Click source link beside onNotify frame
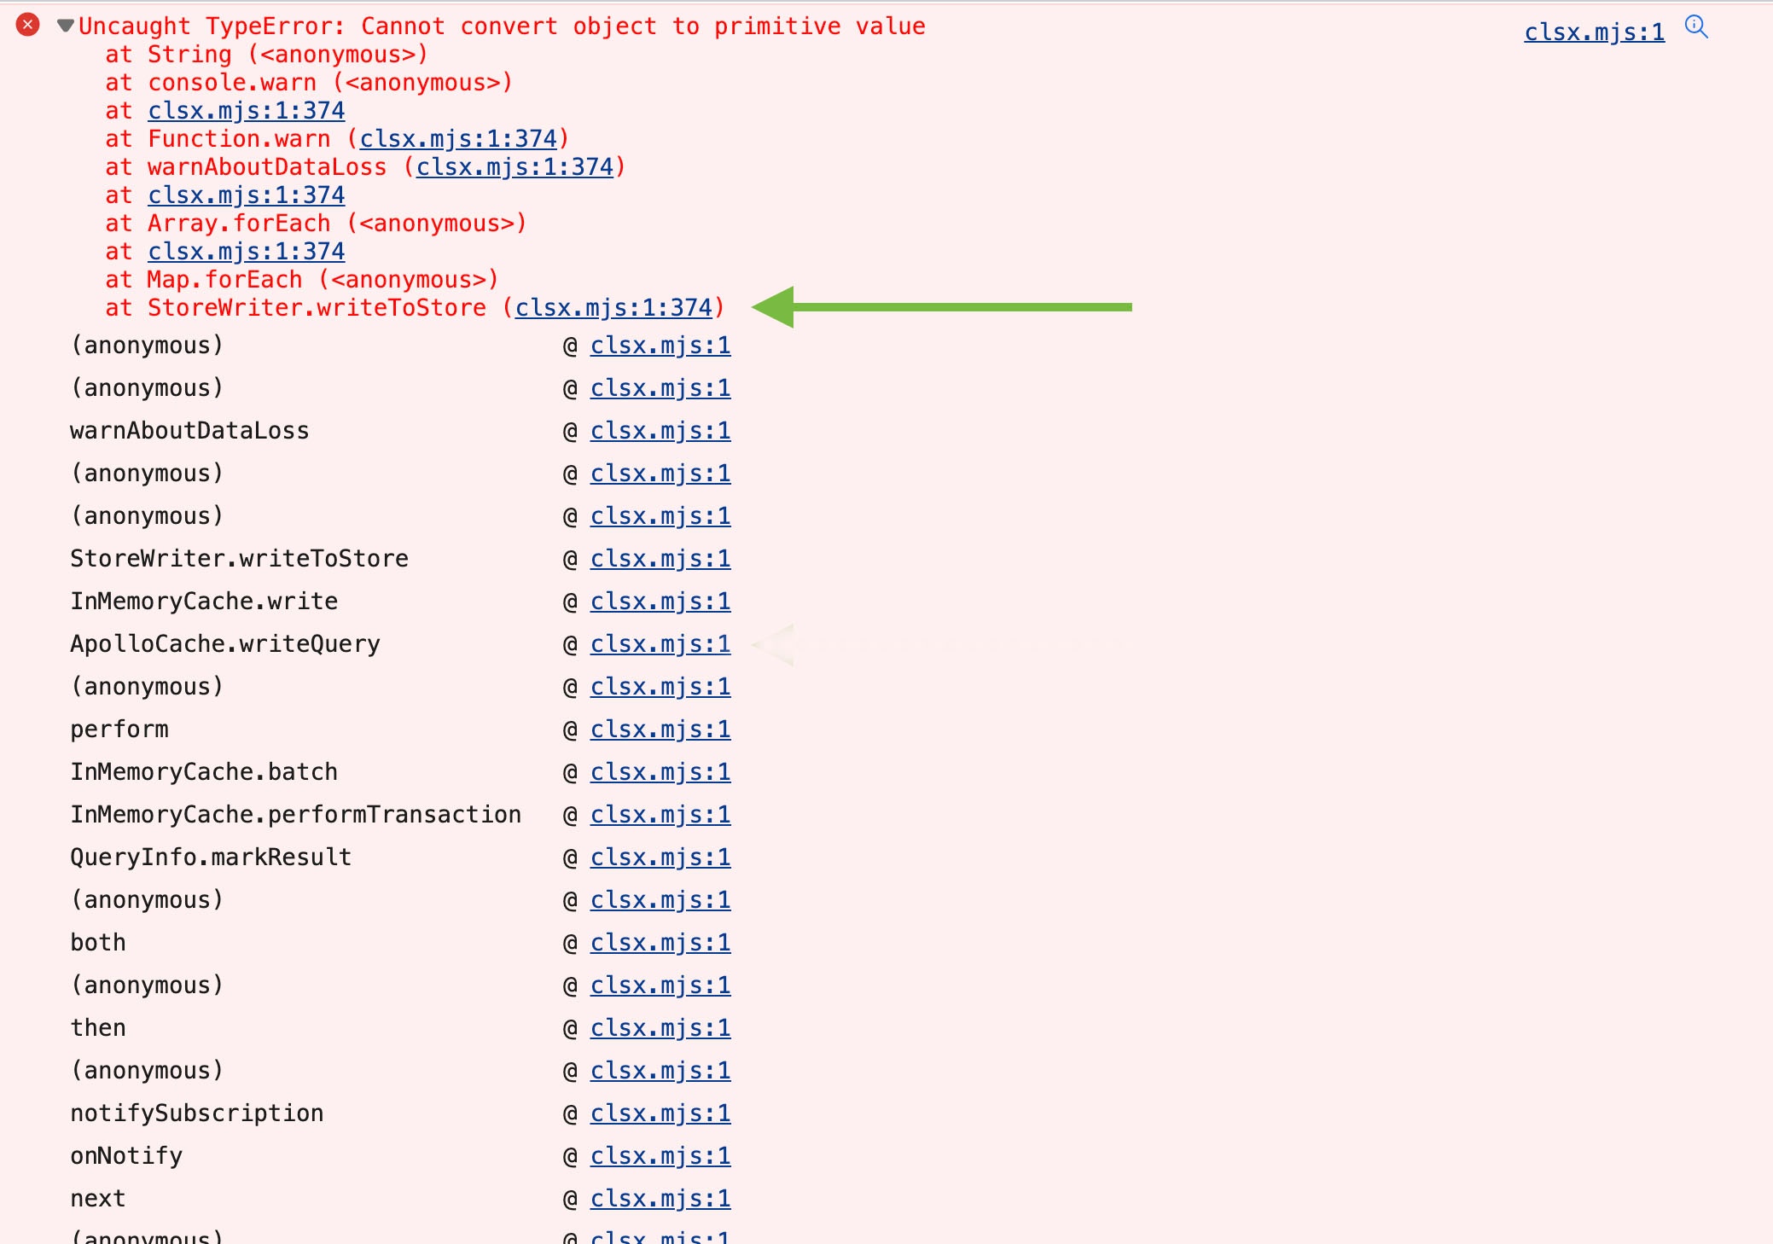 [x=660, y=1156]
